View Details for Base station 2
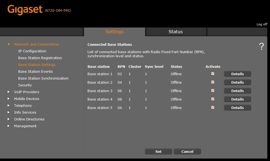This screenshot has height=161, width=270. tap(237, 82)
